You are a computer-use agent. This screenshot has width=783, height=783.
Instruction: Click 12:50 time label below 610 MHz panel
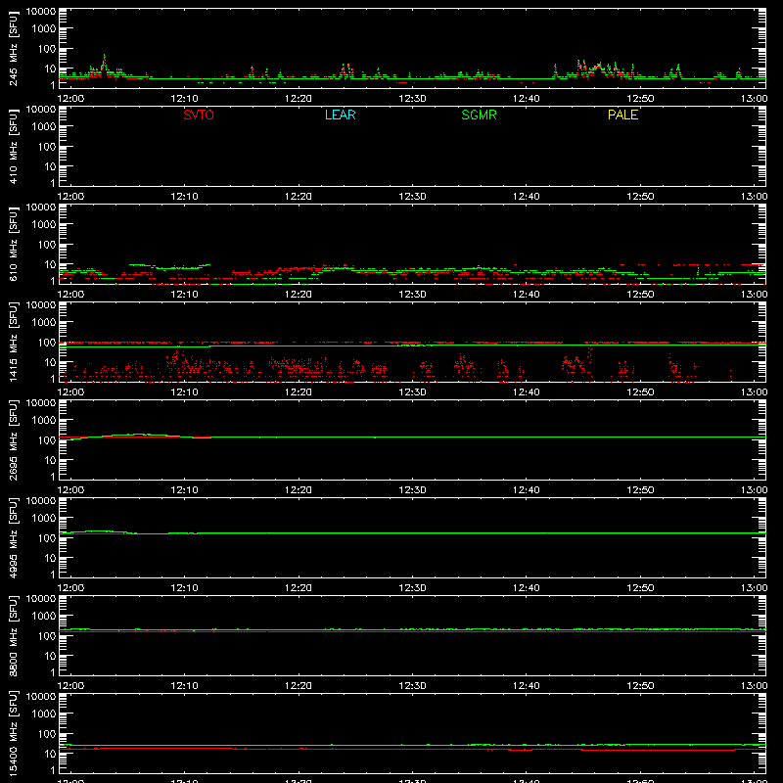640,295
